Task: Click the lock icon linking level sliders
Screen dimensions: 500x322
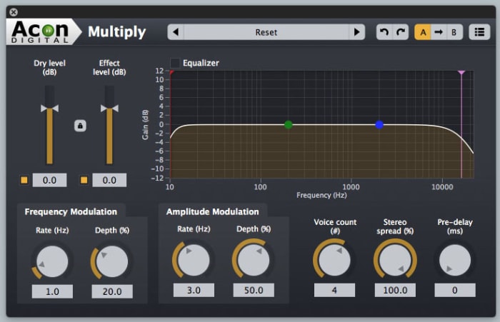Action: [80, 126]
